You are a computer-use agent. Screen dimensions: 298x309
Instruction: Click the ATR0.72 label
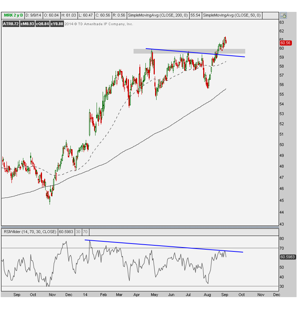pyautogui.click(x=11, y=24)
